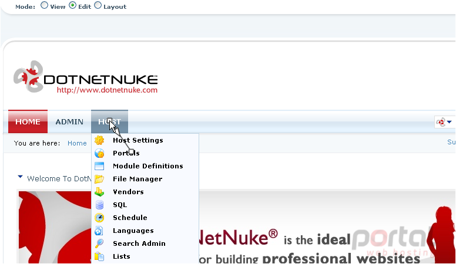Follow the Home breadcrumb link

click(x=77, y=143)
